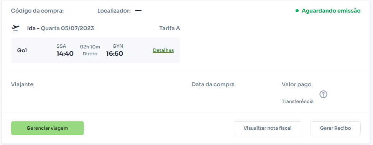
Task: Click the Transferência payment label
Action: click(297, 101)
